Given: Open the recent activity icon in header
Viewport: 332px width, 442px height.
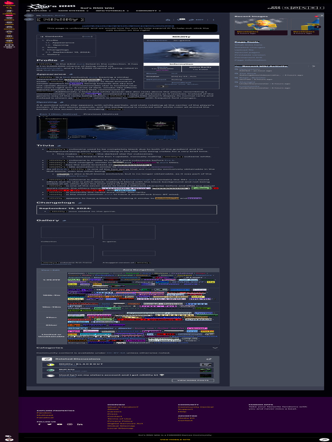Looking at the screenshot, I should pos(304,8).
